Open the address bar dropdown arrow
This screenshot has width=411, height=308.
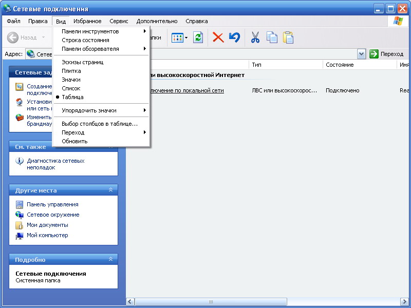point(361,54)
